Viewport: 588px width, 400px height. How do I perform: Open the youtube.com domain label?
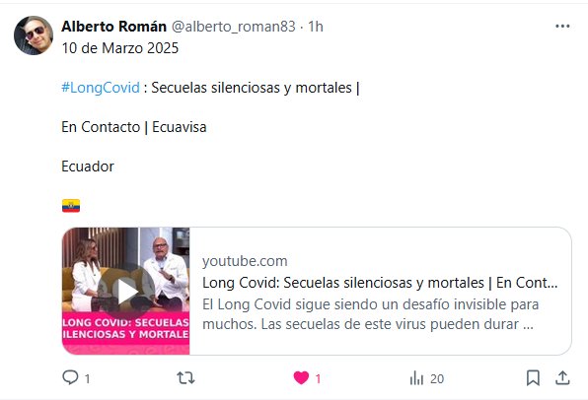tap(245, 261)
